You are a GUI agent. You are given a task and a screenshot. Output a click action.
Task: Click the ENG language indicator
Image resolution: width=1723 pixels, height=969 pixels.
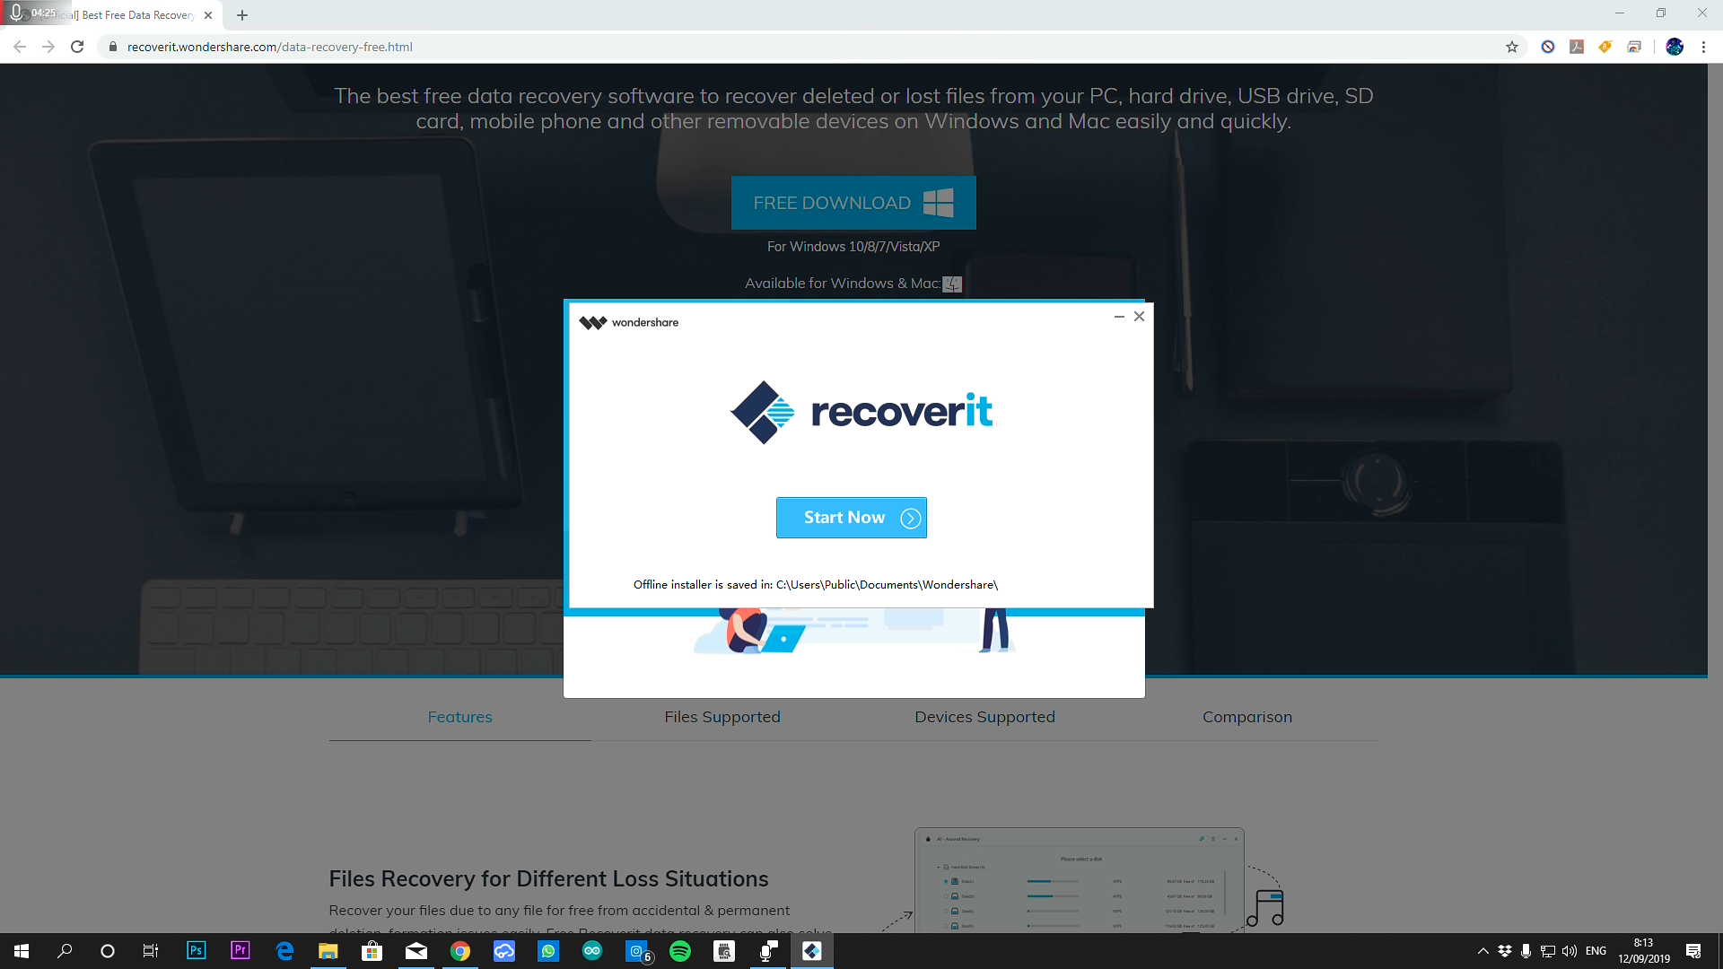coord(1596,951)
